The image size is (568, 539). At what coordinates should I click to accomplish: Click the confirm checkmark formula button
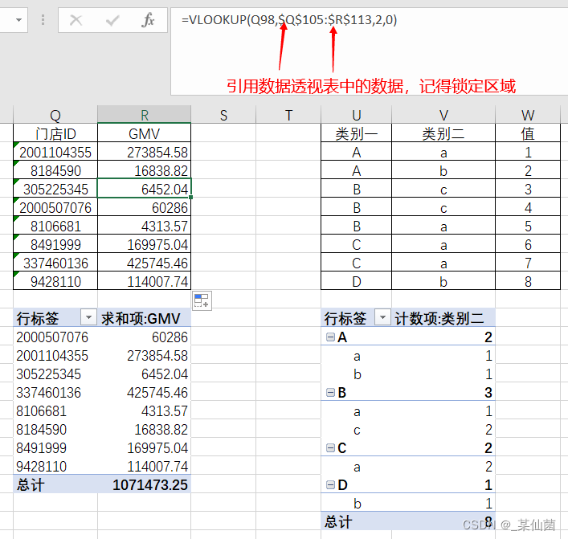112,20
